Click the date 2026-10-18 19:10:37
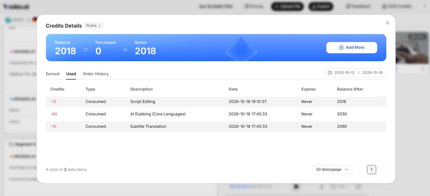Screen dimensions: 430x196 coord(247,102)
